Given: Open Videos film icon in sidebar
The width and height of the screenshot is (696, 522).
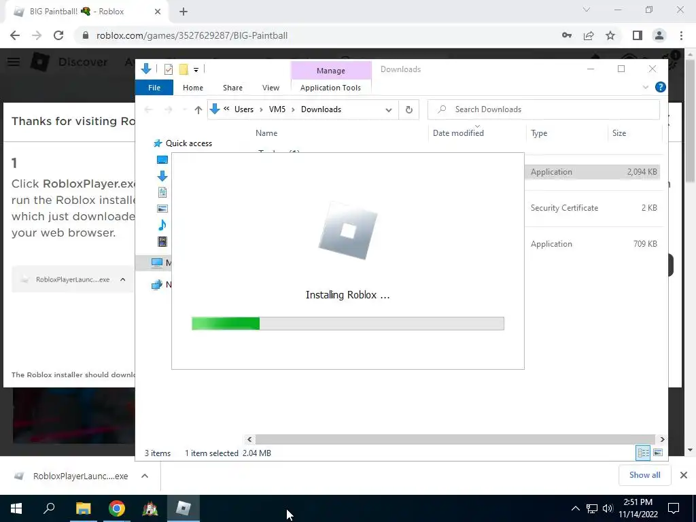Looking at the screenshot, I should 162,241.
